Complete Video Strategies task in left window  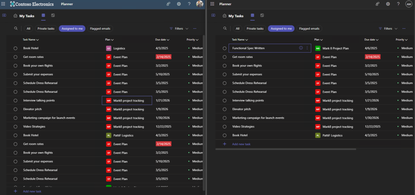click(x=15, y=127)
